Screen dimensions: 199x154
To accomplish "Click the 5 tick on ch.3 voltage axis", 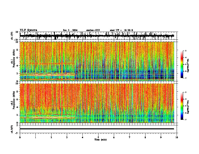I will 17,125.
